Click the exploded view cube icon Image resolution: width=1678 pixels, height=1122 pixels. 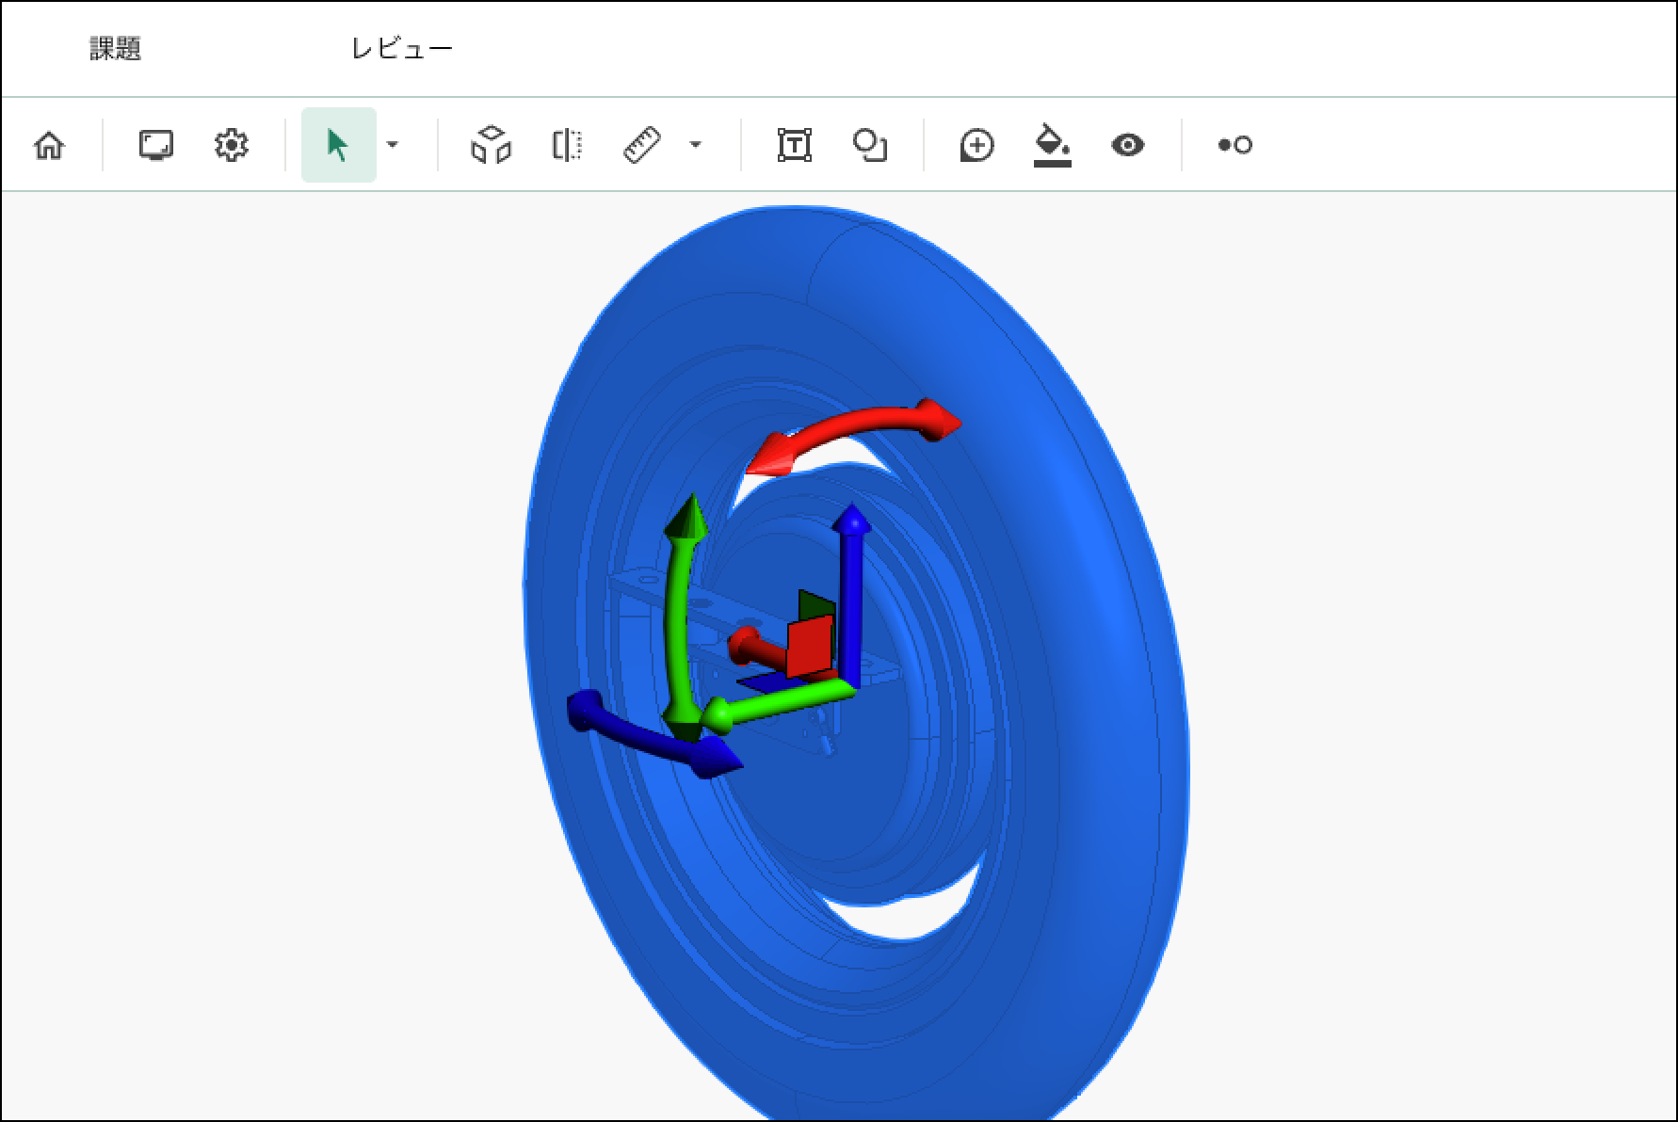(x=491, y=145)
